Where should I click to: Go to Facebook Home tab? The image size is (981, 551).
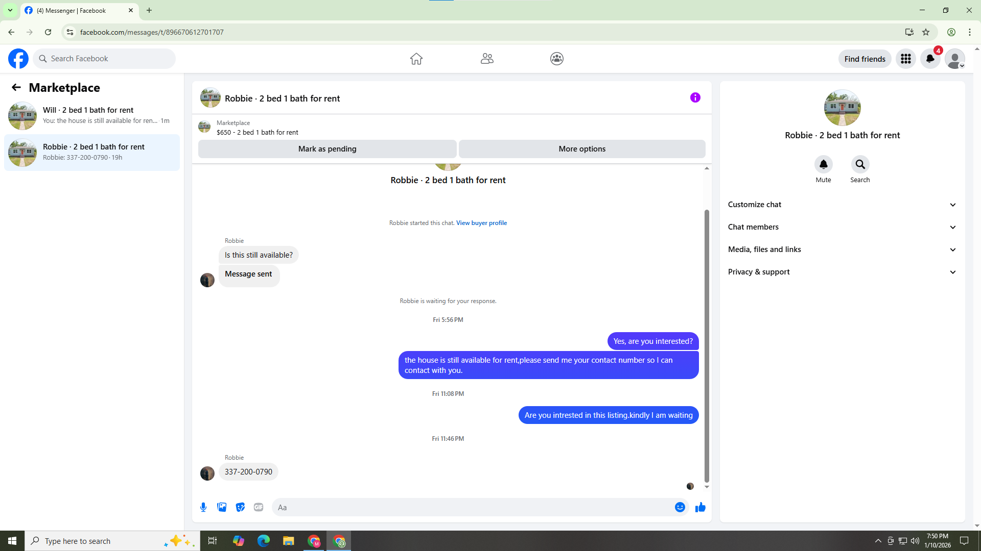416,59
